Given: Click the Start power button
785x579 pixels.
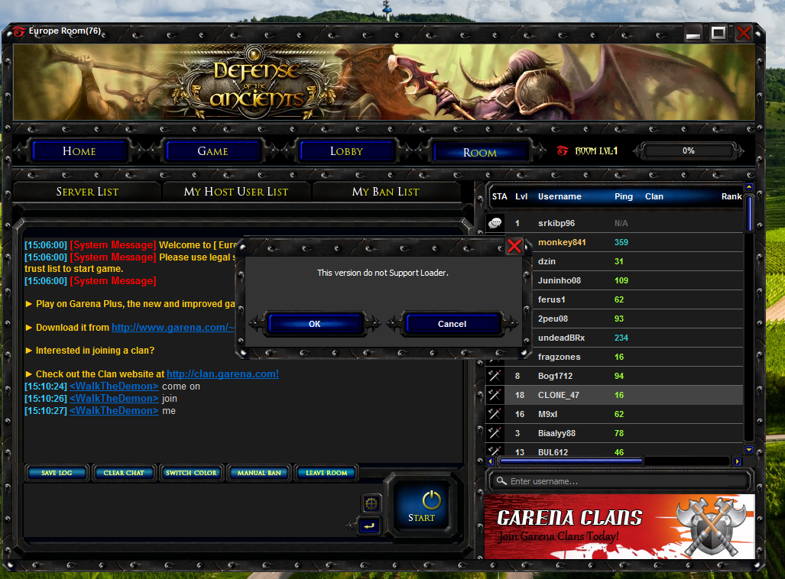Looking at the screenshot, I should coord(421,506).
